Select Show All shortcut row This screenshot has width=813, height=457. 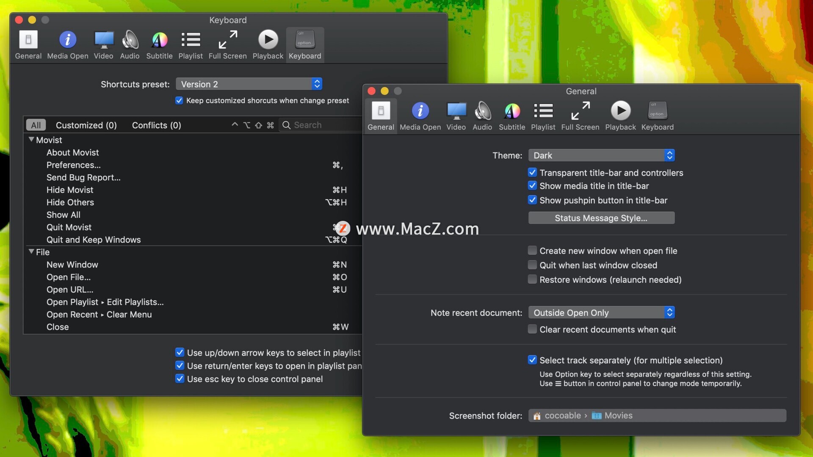point(193,215)
